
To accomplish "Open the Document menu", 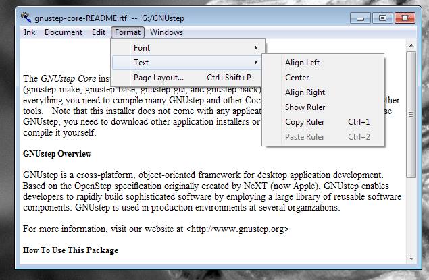I will pos(64,32).
